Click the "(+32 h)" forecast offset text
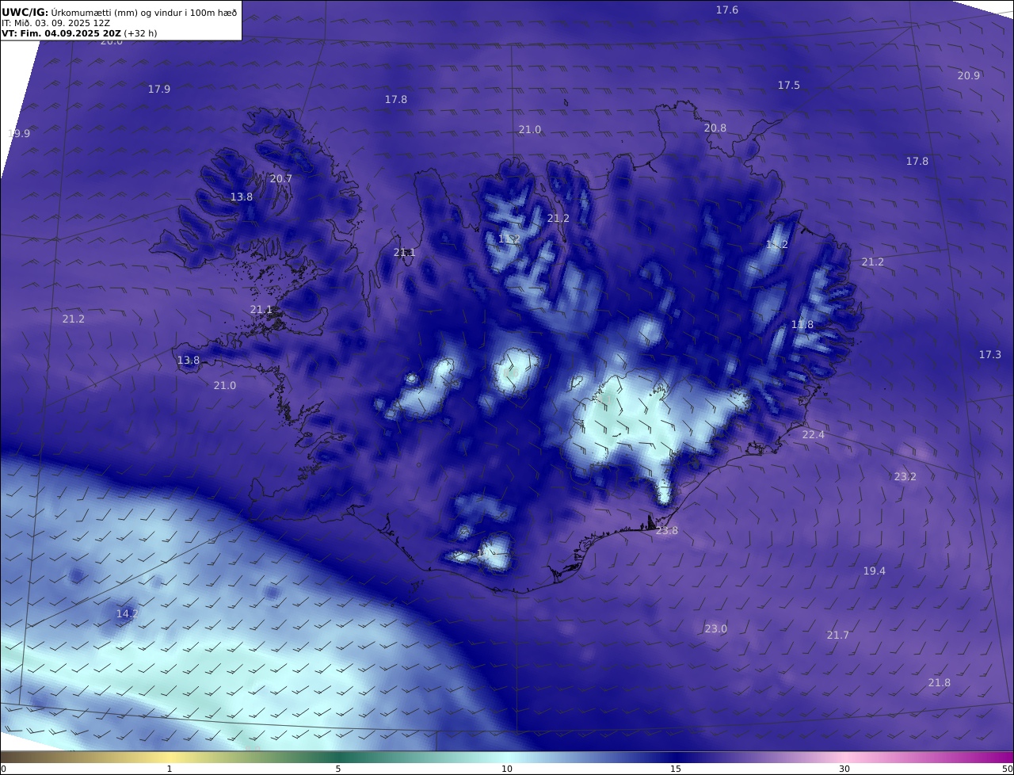Viewport: 1014px width, 775px height. click(140, 33)
